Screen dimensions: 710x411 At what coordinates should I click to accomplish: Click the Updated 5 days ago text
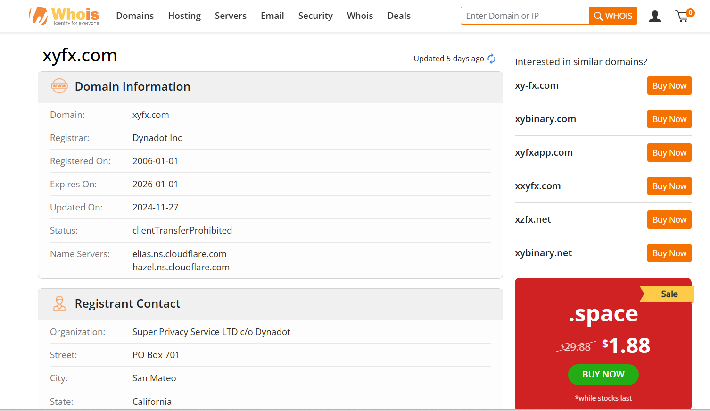tap(448, 59)
